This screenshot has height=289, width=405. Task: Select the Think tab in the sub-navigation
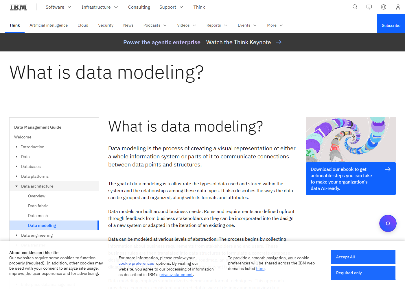14,25
